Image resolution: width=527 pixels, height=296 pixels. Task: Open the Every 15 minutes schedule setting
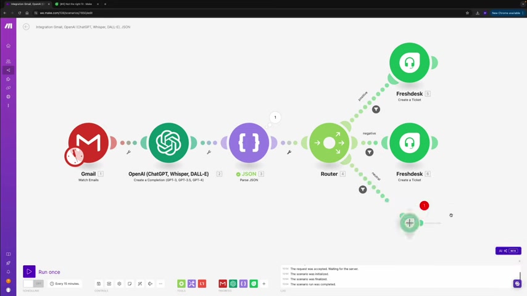[65, 284]
